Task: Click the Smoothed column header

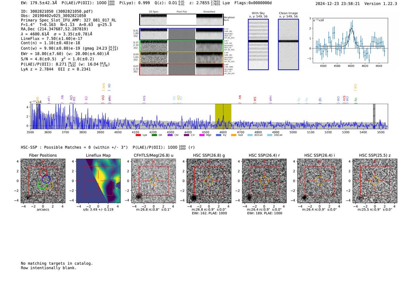Action: 209,12
